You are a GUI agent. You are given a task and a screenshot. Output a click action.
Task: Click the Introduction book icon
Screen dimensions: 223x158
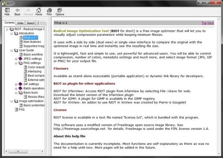pos(16,33)
